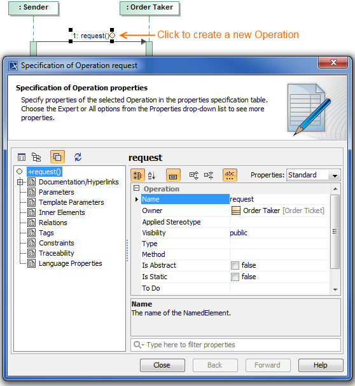Toggle the highlighted window mode icon above tree
355x386 pixels.
pyautogui.click(x=57, y=157)
